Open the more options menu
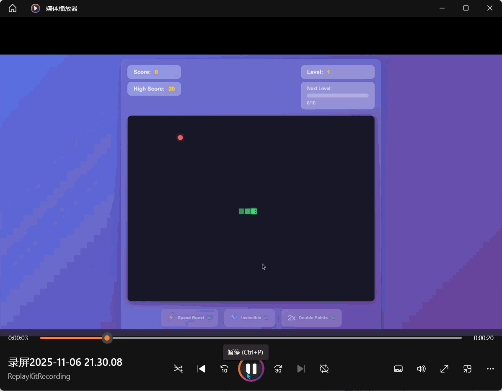The width and height of the screenshot is (502, 391). pos(490,369)
